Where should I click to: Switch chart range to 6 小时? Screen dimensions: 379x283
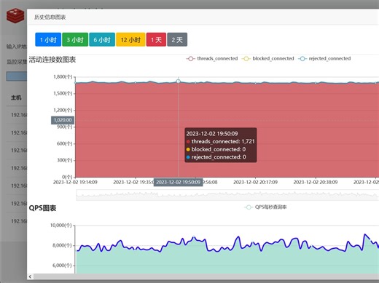pos(102,39)
